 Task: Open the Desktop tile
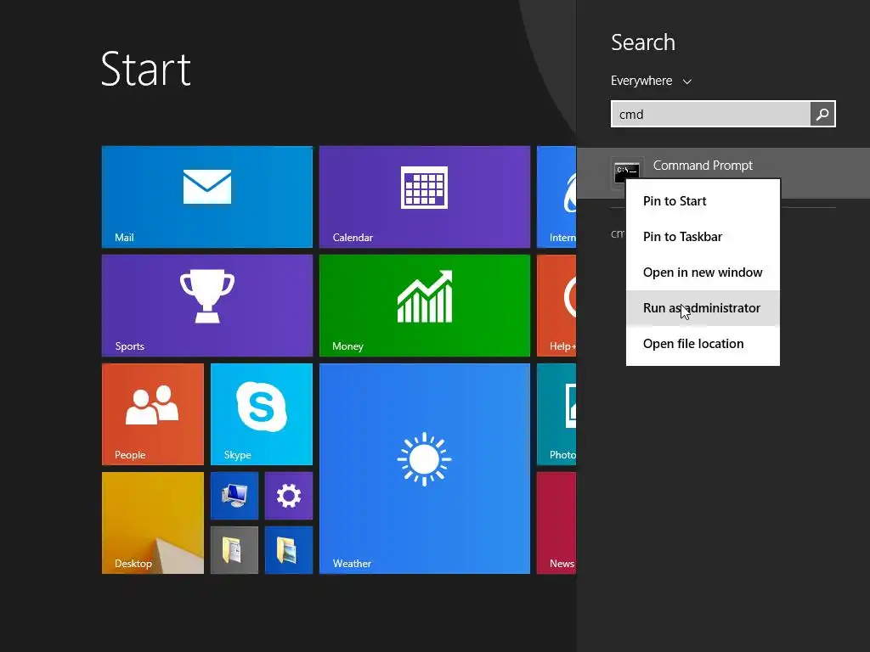[153, 523]
